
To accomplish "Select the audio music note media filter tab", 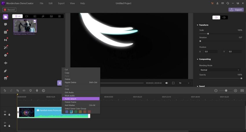I will click(43, 16).
